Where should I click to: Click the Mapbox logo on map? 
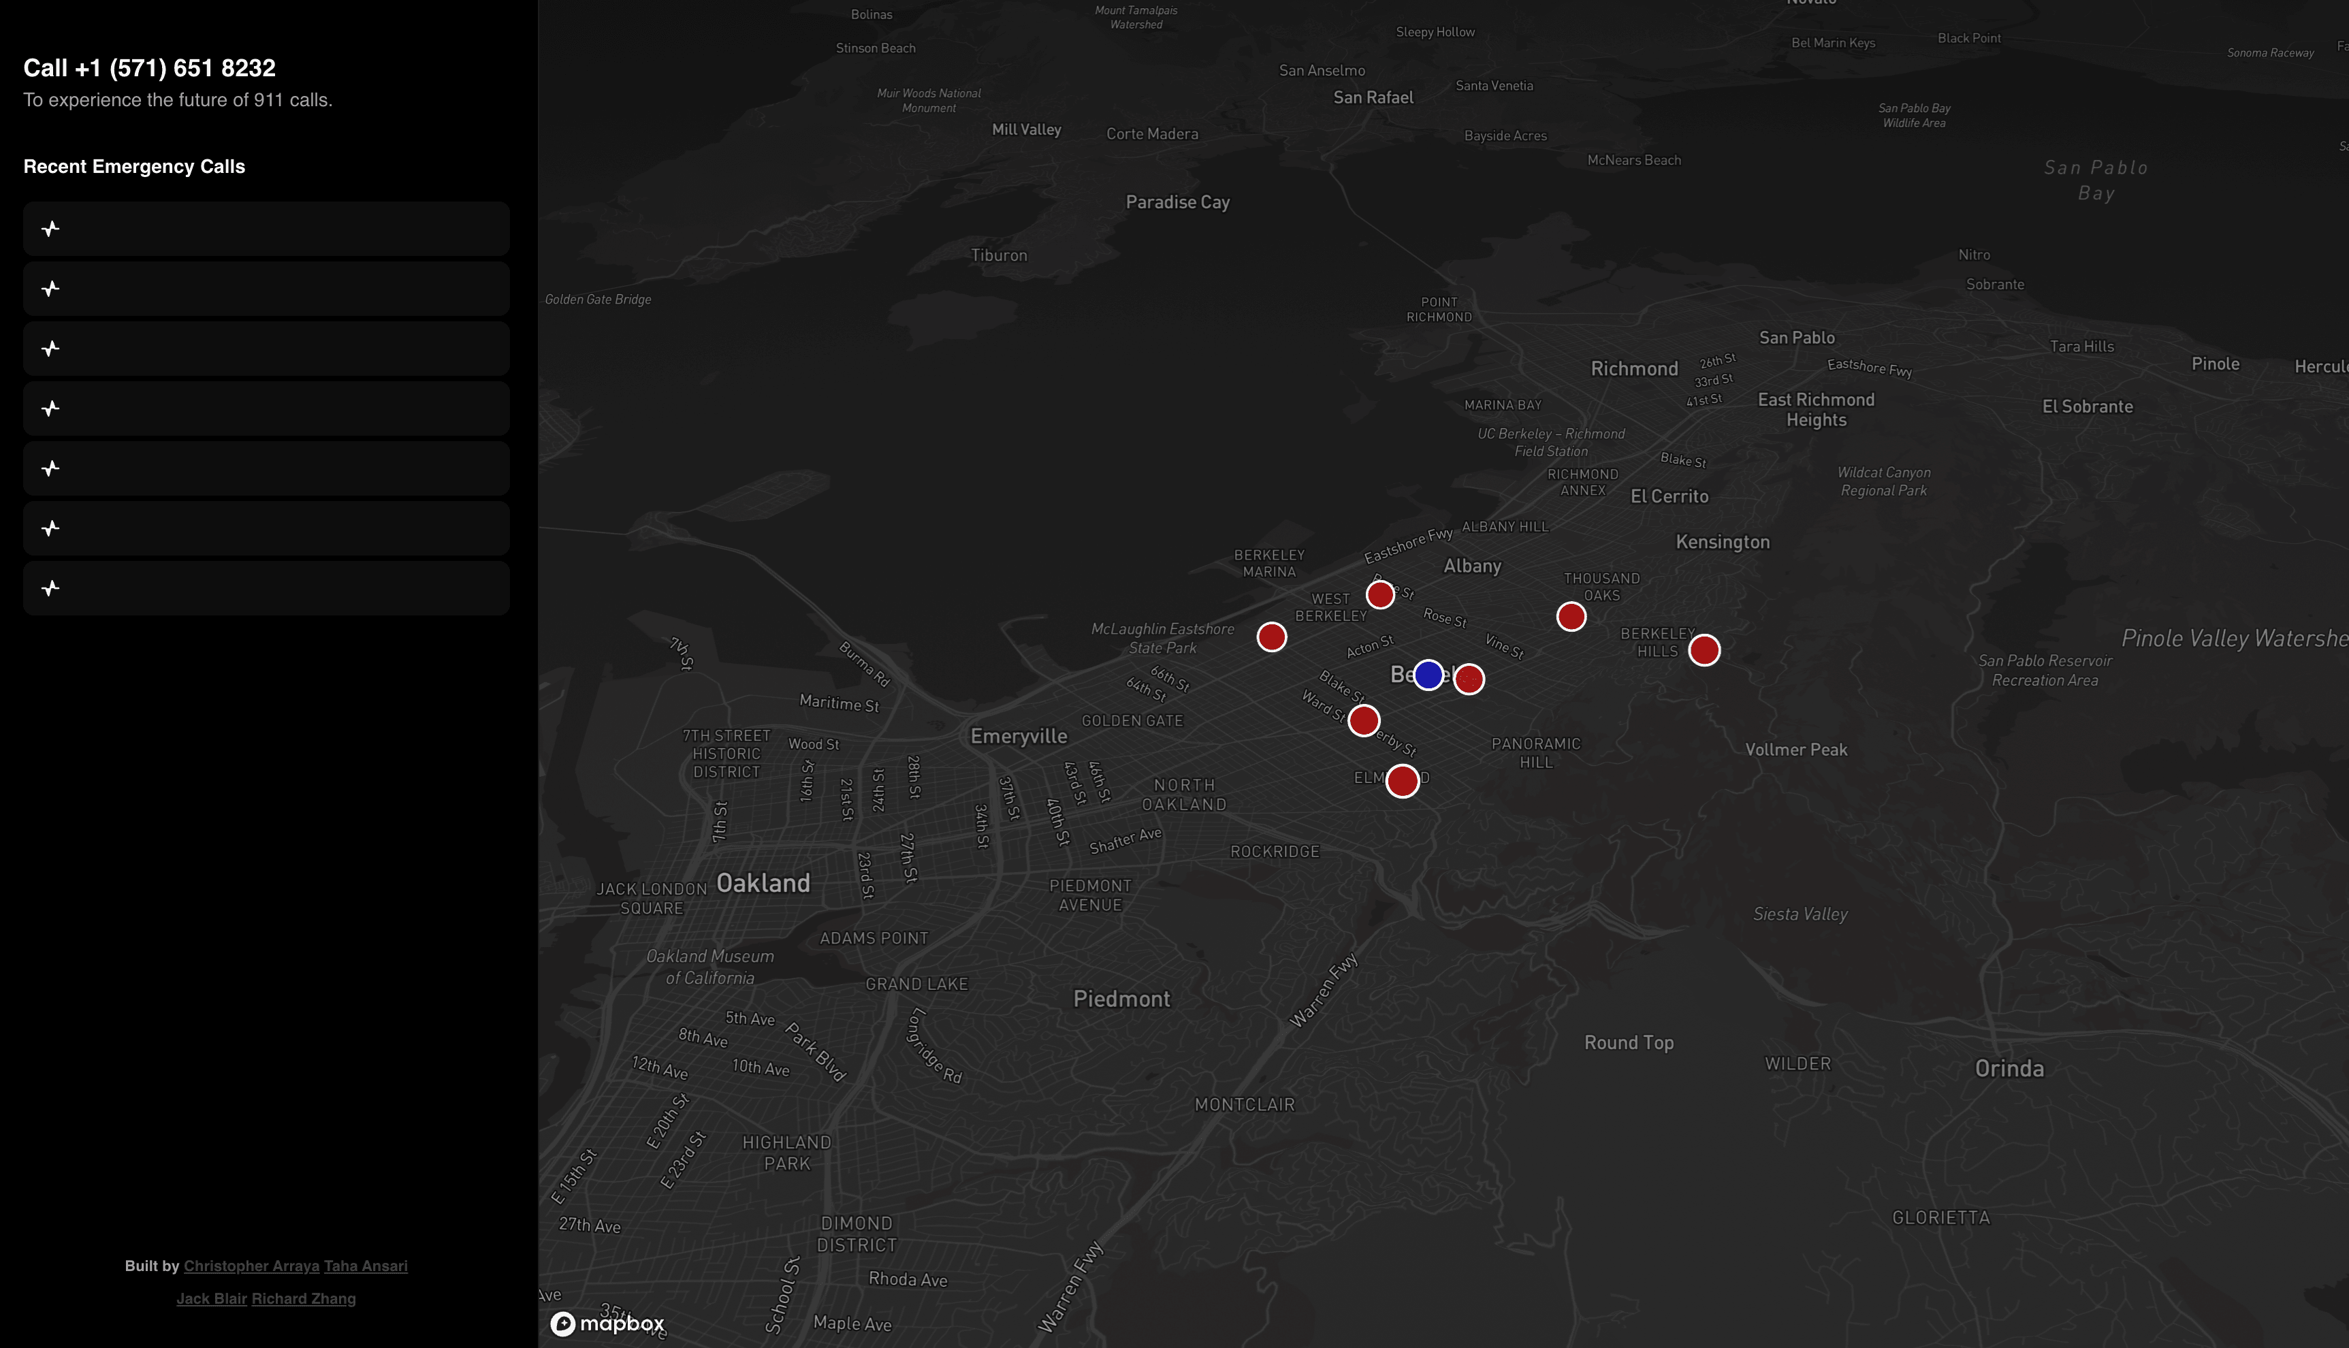[607, 1323]
